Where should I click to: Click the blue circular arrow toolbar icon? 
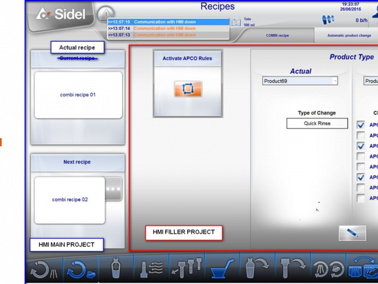click(79, 269)
